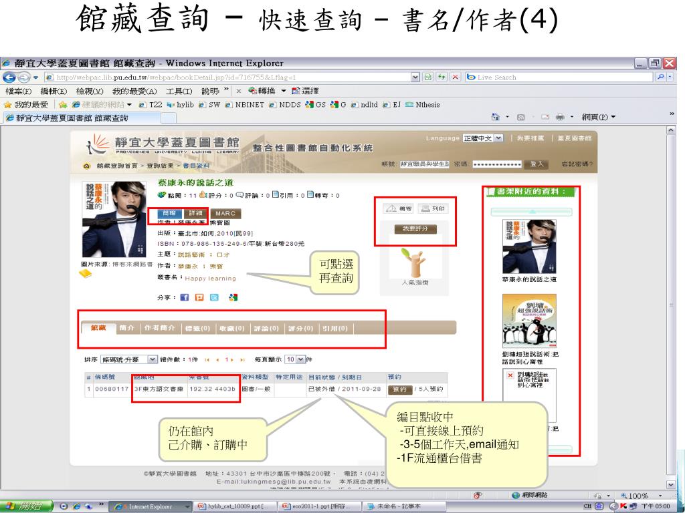Image resolution: width=685 pixels, height=513 pixels.
Task: Click the 列印 print button
Action: 433,208
